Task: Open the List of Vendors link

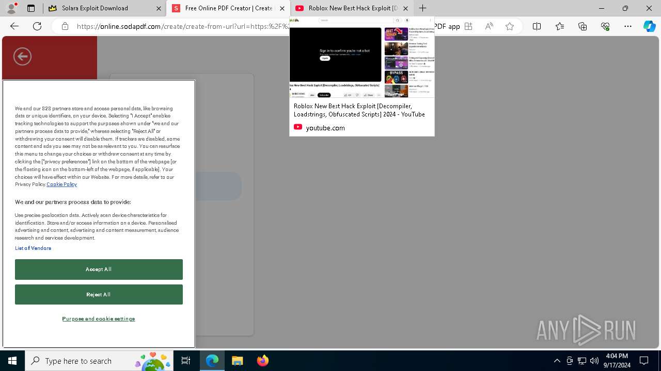Action: click(33, 248)
